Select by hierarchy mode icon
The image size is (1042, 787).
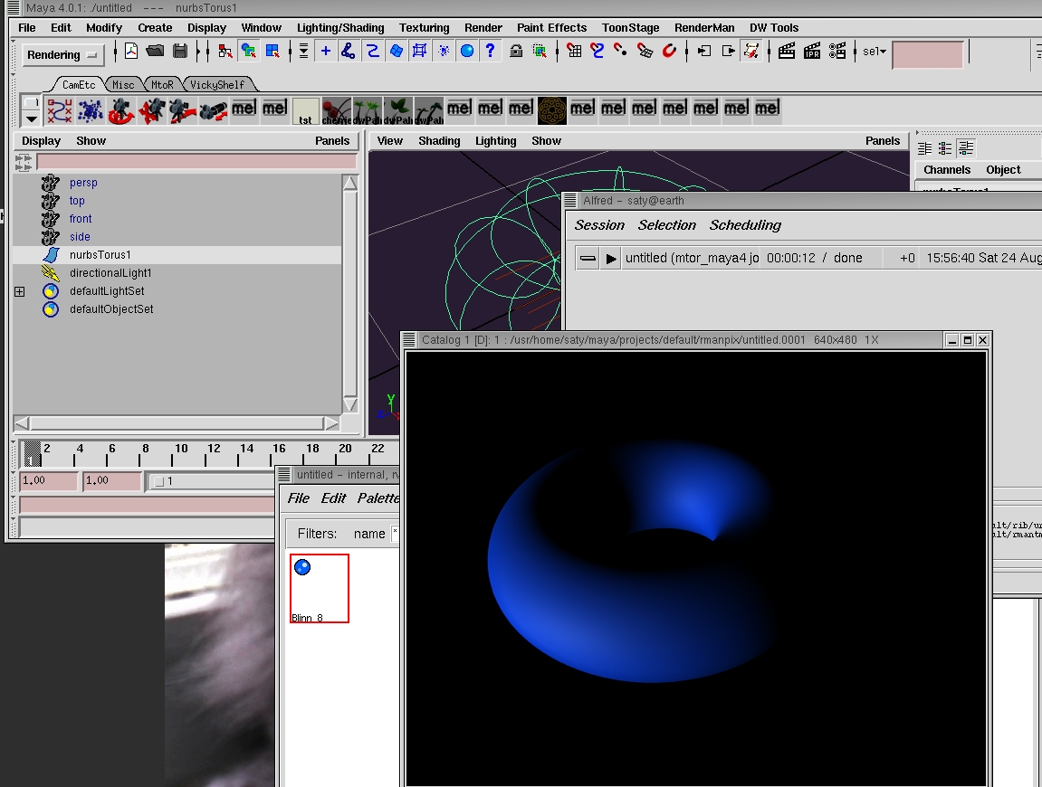[225, 52]
